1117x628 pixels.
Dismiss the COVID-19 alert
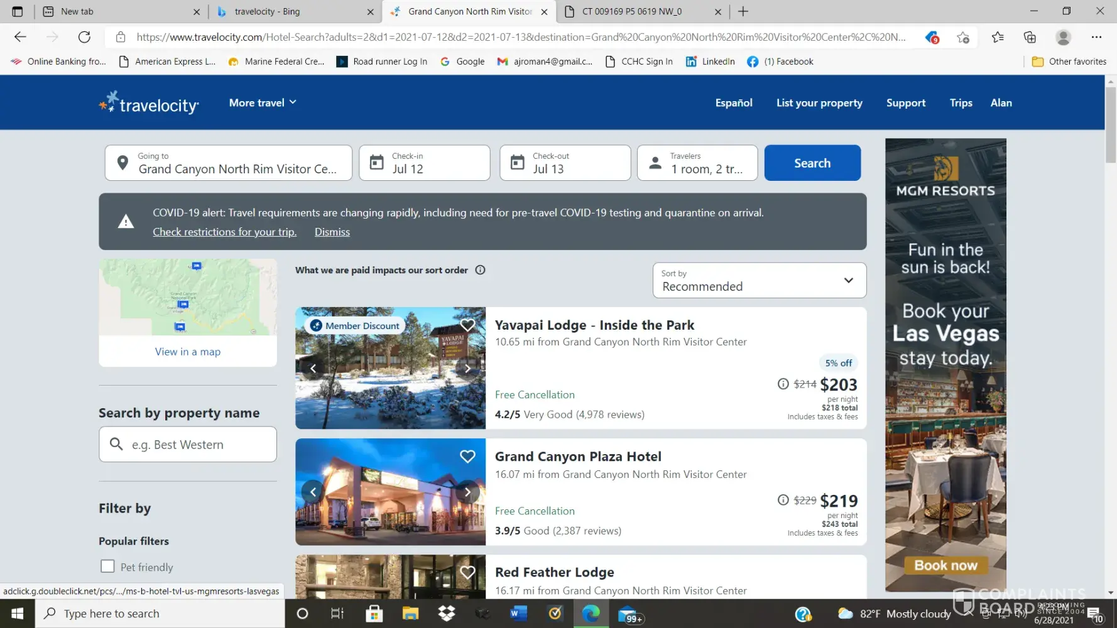coord(332,232)
